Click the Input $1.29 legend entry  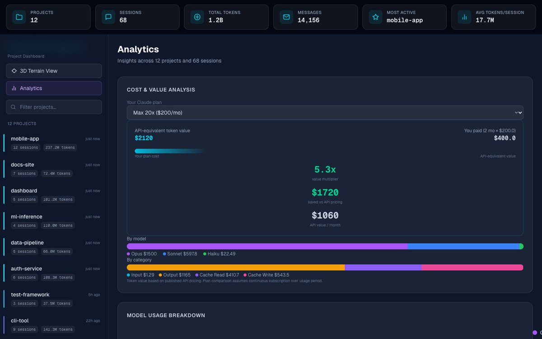point(140,275)
